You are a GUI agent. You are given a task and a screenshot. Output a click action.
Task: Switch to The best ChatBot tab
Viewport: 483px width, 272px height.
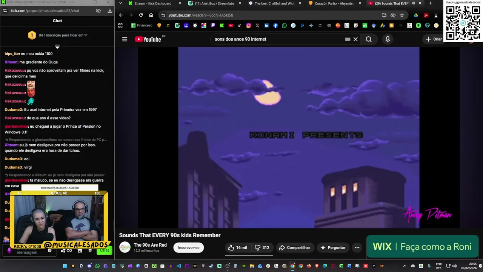274,3
